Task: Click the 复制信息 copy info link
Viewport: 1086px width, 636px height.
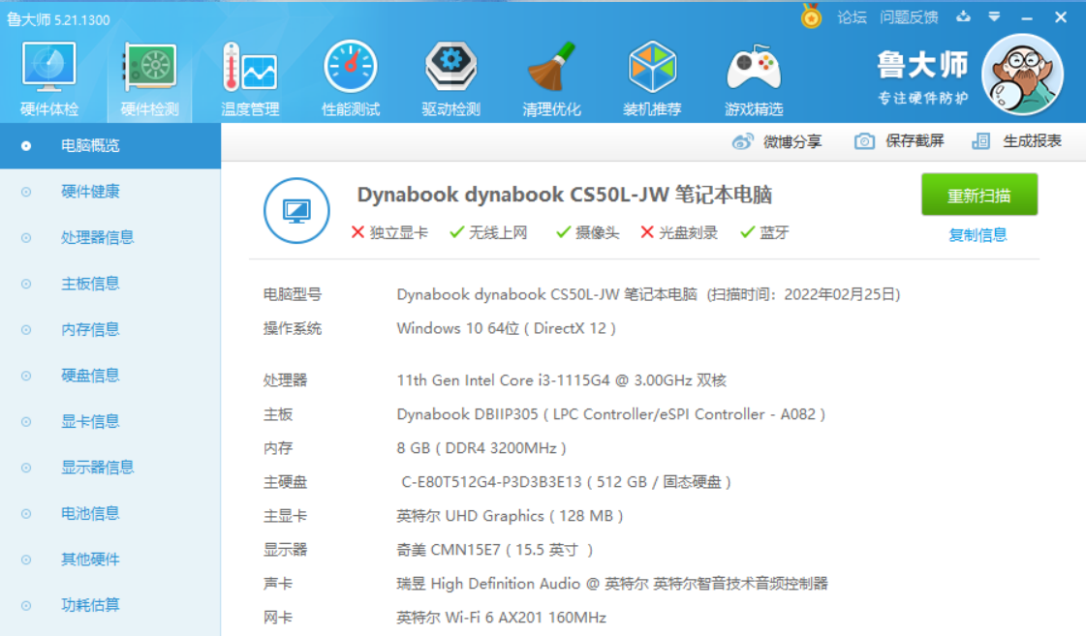Action: 977,235
